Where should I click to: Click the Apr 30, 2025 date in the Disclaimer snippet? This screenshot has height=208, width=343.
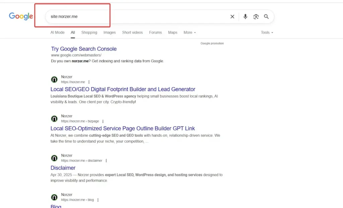61,175
